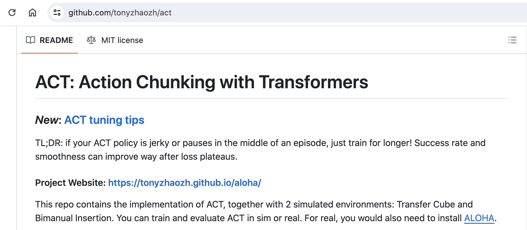527x230 pixels.
Task: Click the italic 'New' heading text
Action: (46, 120)
